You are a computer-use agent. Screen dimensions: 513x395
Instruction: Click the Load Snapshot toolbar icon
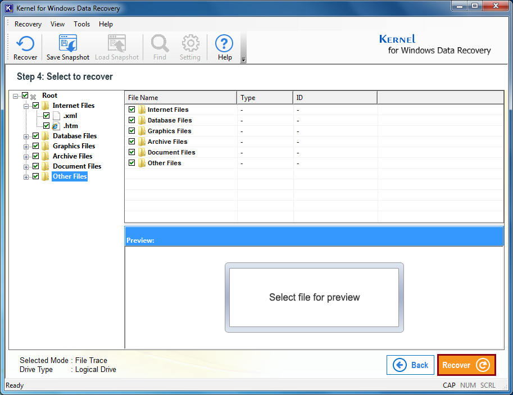117,43
